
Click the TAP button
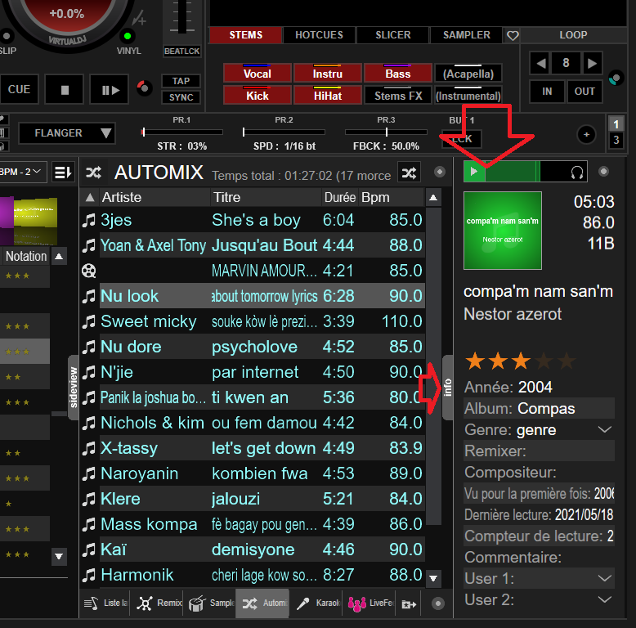[x=181, y=81]
